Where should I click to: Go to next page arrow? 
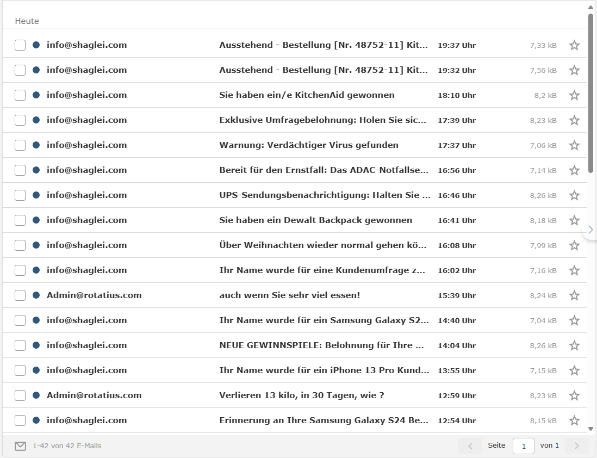[576, 445]
